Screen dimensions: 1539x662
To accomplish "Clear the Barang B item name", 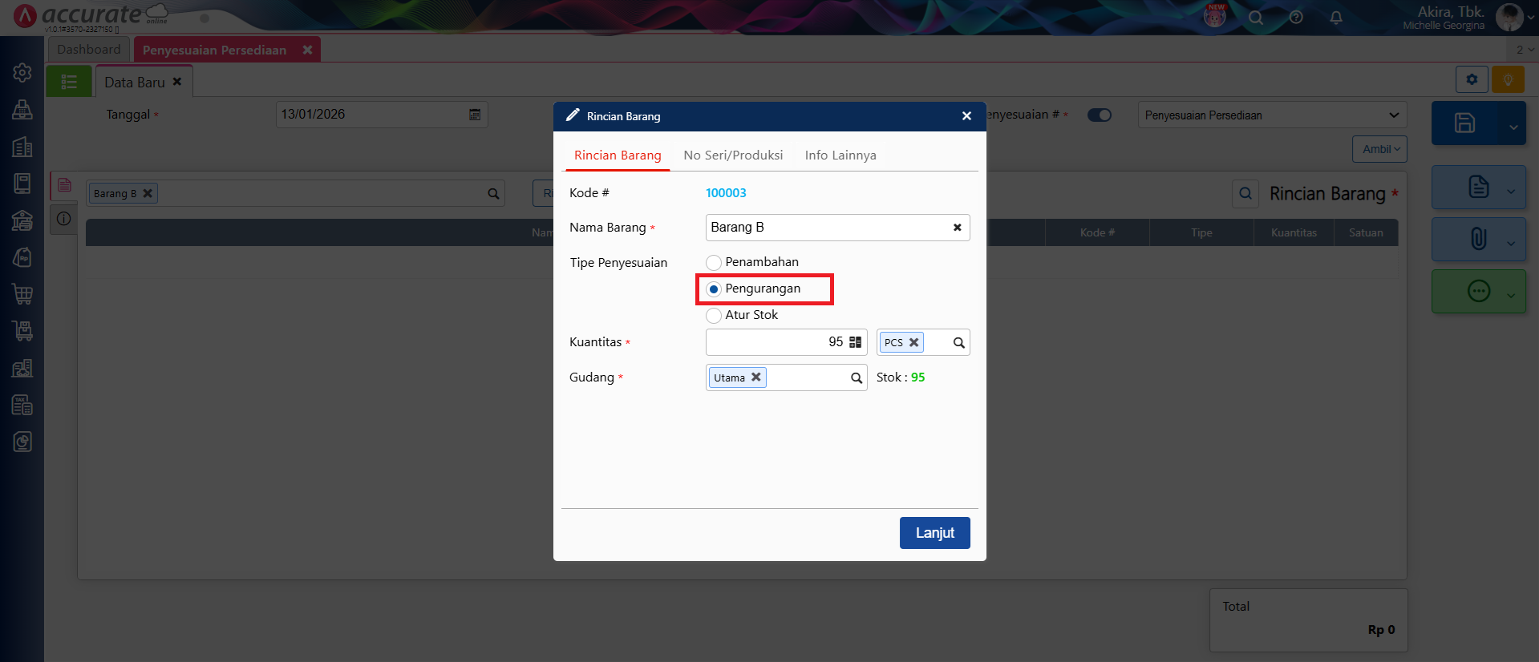I will [957, 228].
